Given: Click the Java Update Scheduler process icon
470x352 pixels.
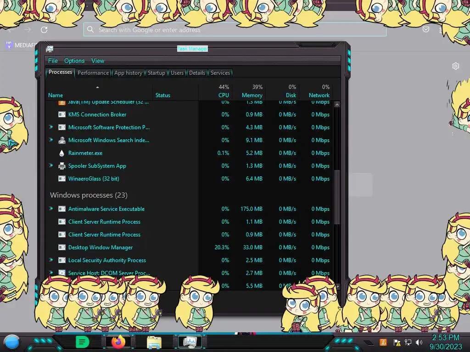Looking at the screenshot, I should 62,103.
